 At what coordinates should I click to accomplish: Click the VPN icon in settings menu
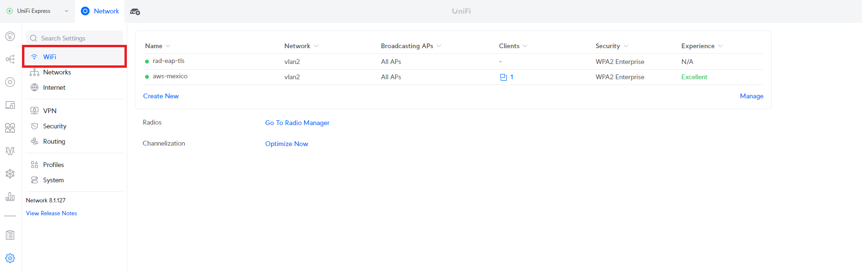point(34,111)
